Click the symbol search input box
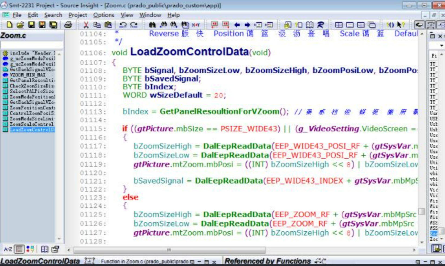 [x=32, y=45]
